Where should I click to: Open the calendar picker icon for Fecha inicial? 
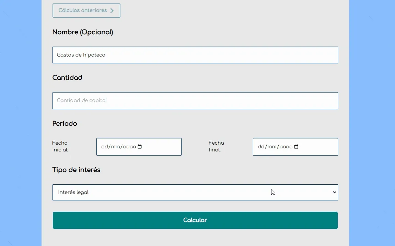click(x=140, y=147)
